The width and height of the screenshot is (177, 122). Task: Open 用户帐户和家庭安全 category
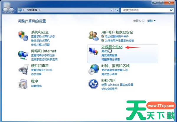117,32
